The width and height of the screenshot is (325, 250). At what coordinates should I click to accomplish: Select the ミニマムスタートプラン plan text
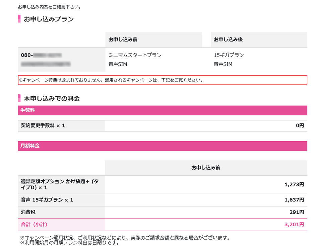135,55
